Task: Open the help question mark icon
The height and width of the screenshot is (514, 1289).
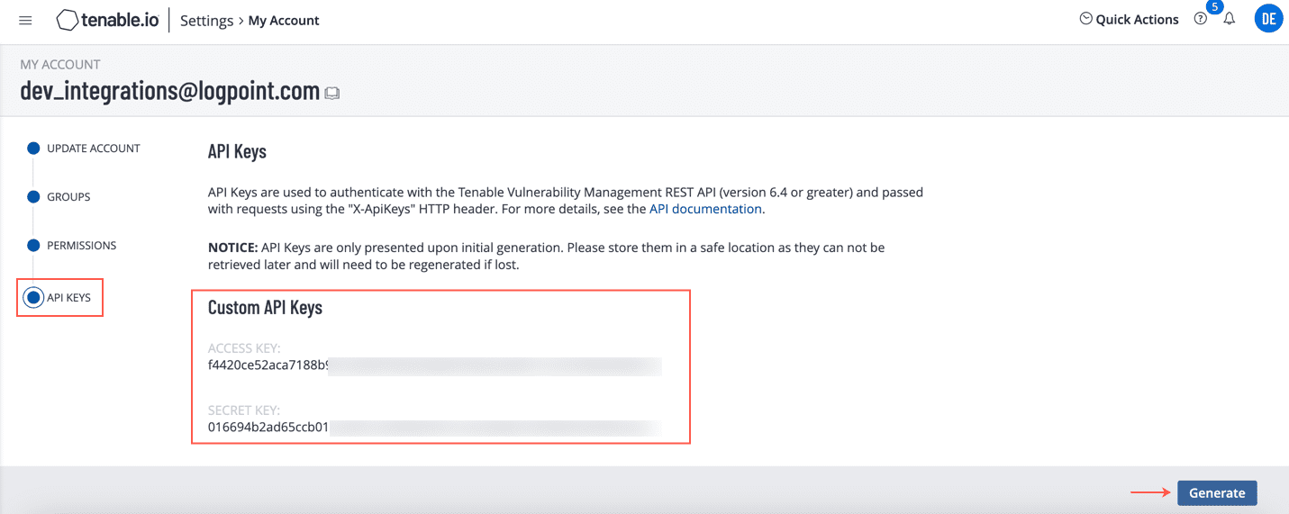Action: [x=1200, y=19]
